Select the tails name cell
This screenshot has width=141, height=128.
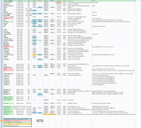click(x=8, y=25)
